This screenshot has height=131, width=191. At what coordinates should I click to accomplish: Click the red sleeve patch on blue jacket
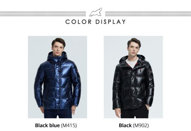coord(78,72)
